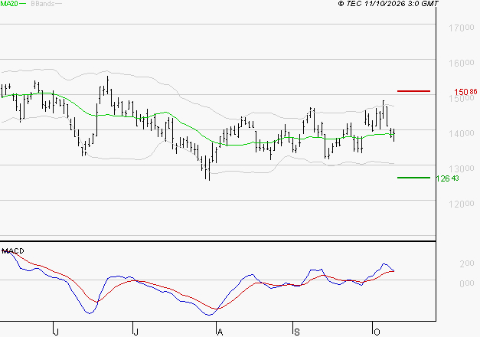The image size is (480, 337).
Task: Click the 120.00 price axis label
Action: [462, 204]
